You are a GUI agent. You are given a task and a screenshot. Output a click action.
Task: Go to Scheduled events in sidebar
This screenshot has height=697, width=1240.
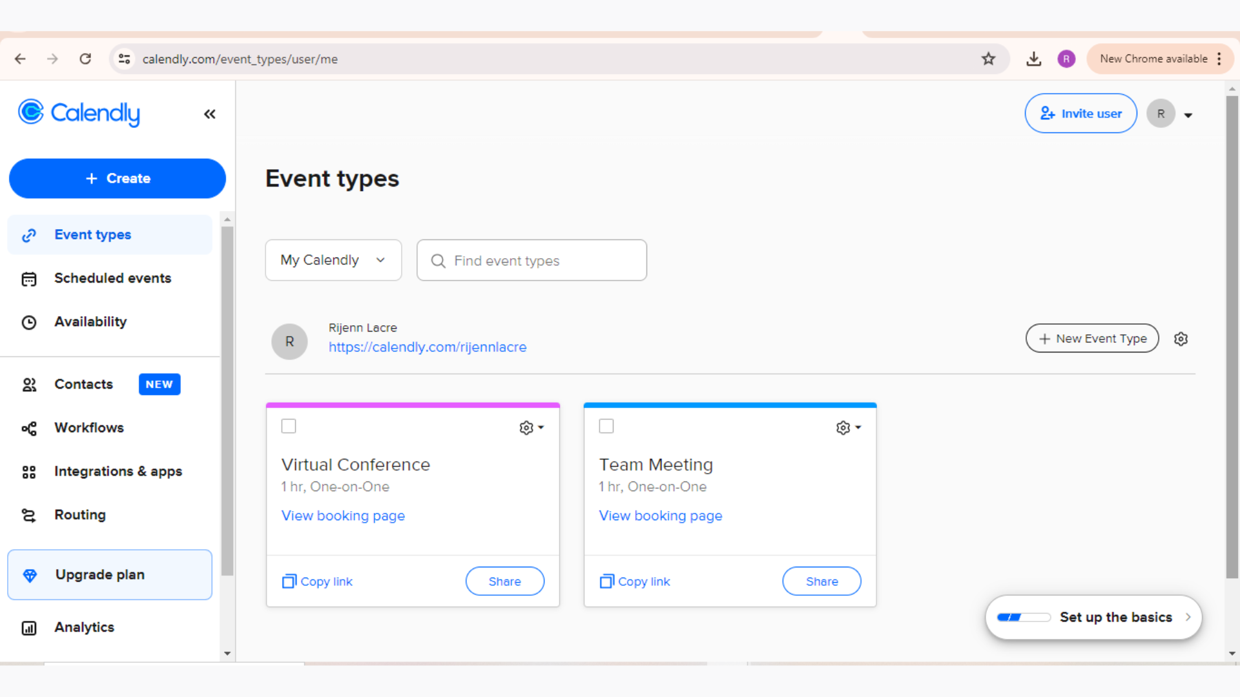[112, 278]
